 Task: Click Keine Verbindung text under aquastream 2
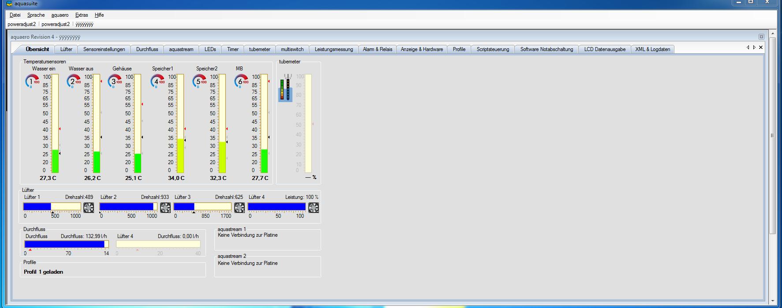tap(248, 263)
